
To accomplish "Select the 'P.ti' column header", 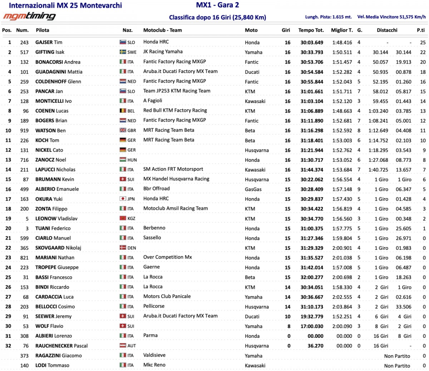I will (421, 30).
